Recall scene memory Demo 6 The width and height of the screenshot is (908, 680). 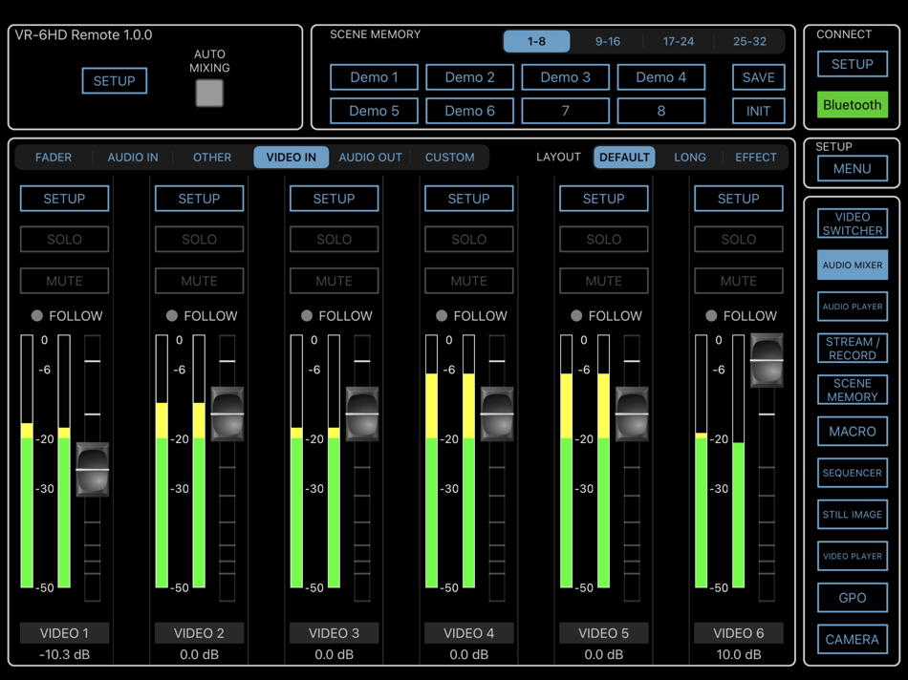point(469,111)
